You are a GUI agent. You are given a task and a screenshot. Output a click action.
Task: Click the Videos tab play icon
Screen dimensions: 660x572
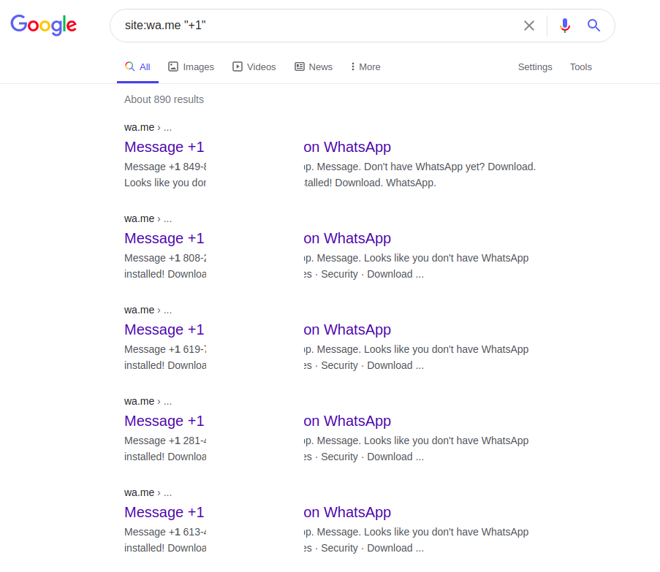(238, 66)
